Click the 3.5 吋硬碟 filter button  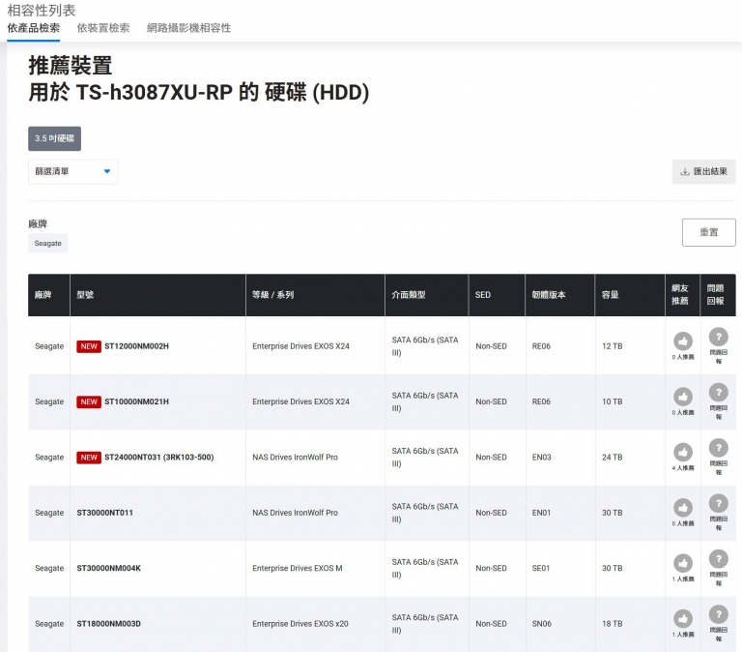[x=54, y=138]
